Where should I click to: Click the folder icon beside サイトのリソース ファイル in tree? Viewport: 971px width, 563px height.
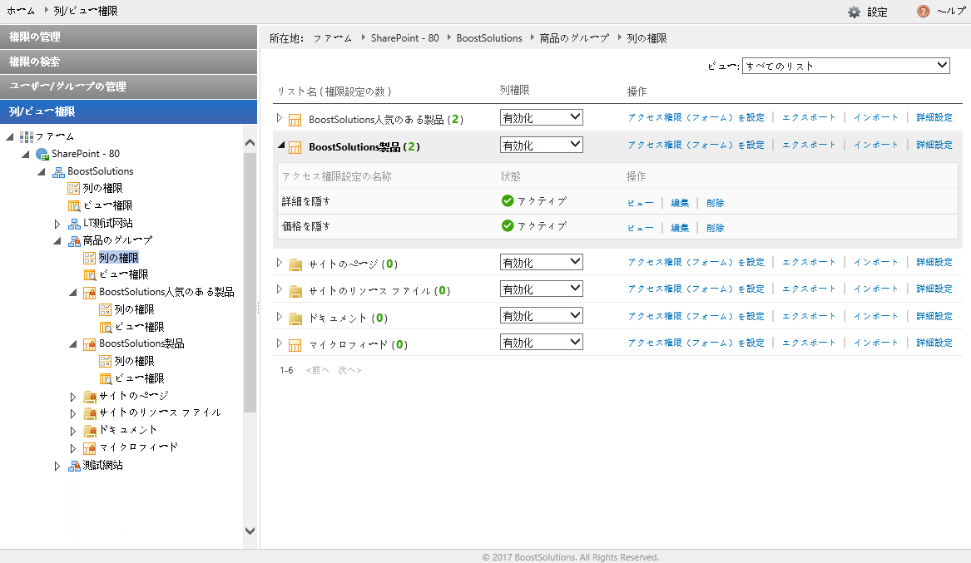(90, 413)
